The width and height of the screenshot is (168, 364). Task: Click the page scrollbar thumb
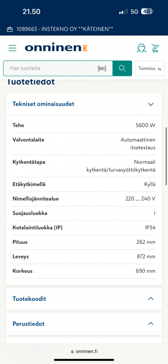tap(166, 156)
